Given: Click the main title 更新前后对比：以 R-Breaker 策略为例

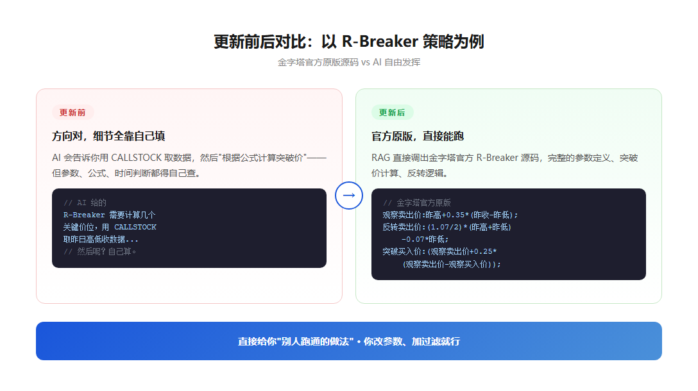Looking at the screenshot, I should pyautogui.click(x=348, y=42).
